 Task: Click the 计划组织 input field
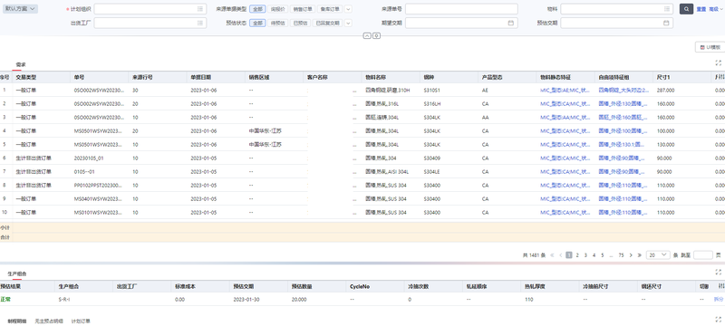pyautogui.click(x=150, y=9)
